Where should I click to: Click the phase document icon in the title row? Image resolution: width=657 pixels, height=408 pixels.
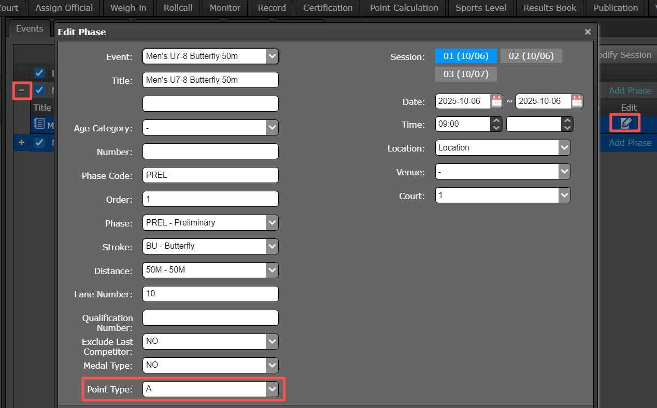tap(39, 124)
